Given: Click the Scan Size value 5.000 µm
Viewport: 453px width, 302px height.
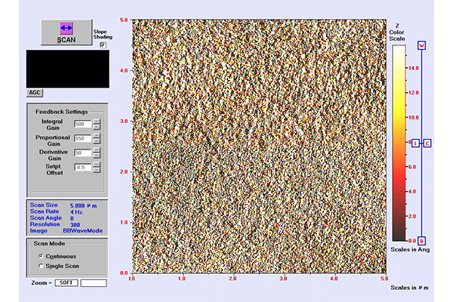Looking at the screenshot, I should point(84,206).
